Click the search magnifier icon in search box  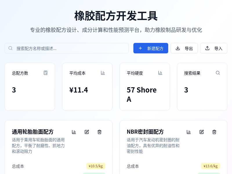[10, 48]
